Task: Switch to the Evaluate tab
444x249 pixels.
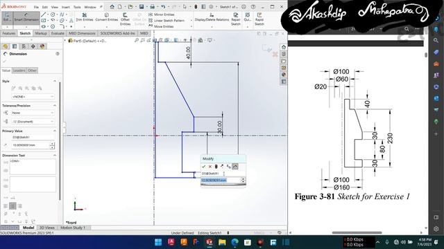Action: coord(58,33)
